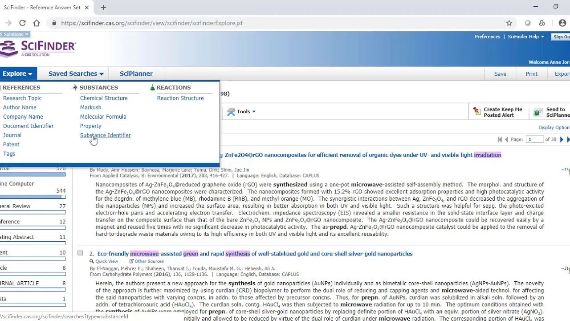The height and width of the screenshot is (321, 570).
Task: Save the answer set
Action: [500, 74]
